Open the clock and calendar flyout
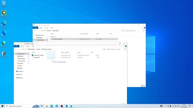This screenshot has height=108, width=193. pyautogui.click(x=184, y=106)
